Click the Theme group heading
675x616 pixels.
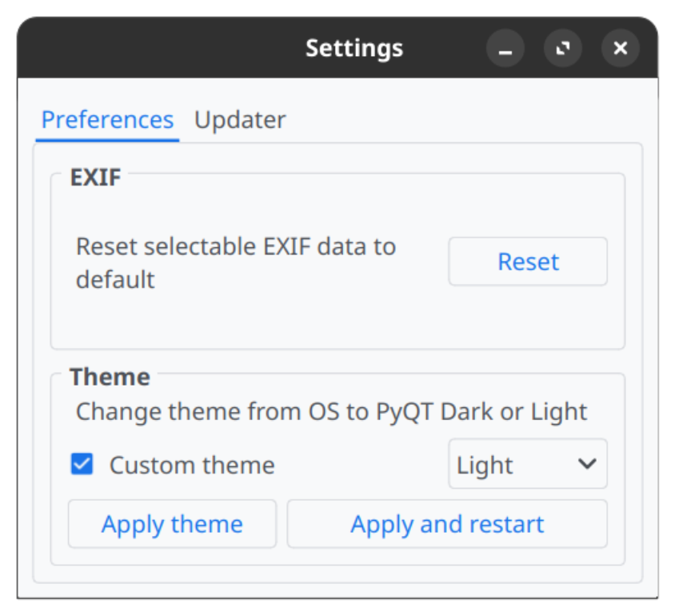(x=110, y=377)
